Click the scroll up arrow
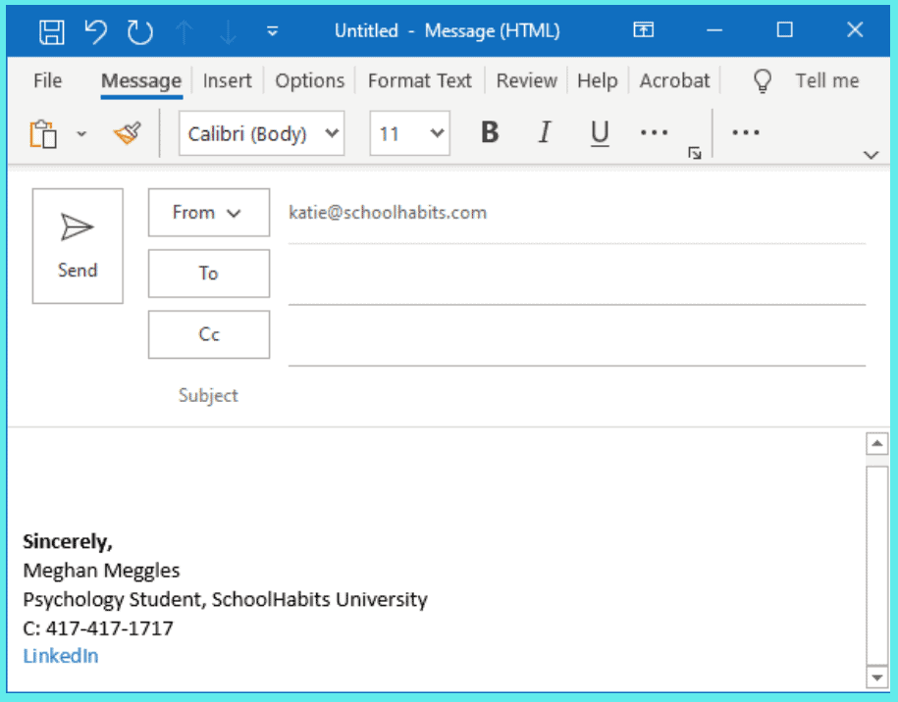898x702 pixels. 876,443
